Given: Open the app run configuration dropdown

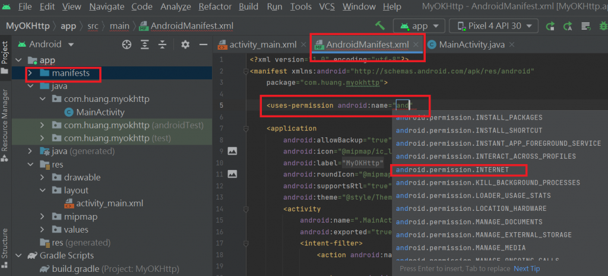Looking at the screenshot, I should click(419, 26).
